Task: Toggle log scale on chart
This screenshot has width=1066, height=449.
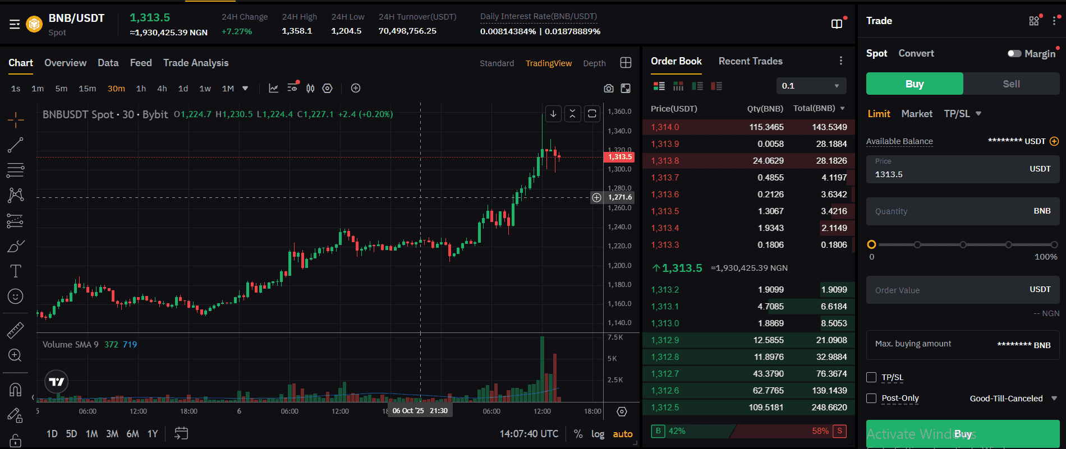Action: click(x=598, y=434)
